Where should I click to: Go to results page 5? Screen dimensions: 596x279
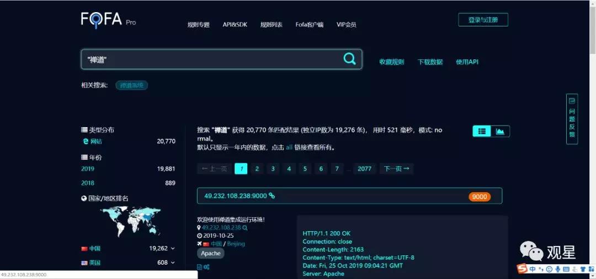tap(305, 169)
